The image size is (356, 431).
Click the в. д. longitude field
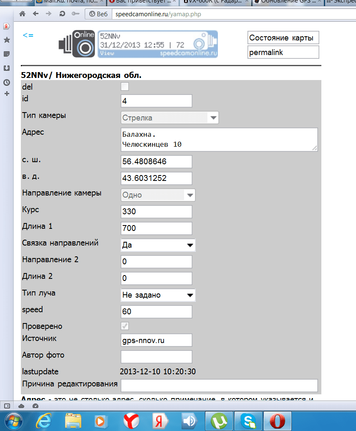pyautogui.click(x=156, y=178)
